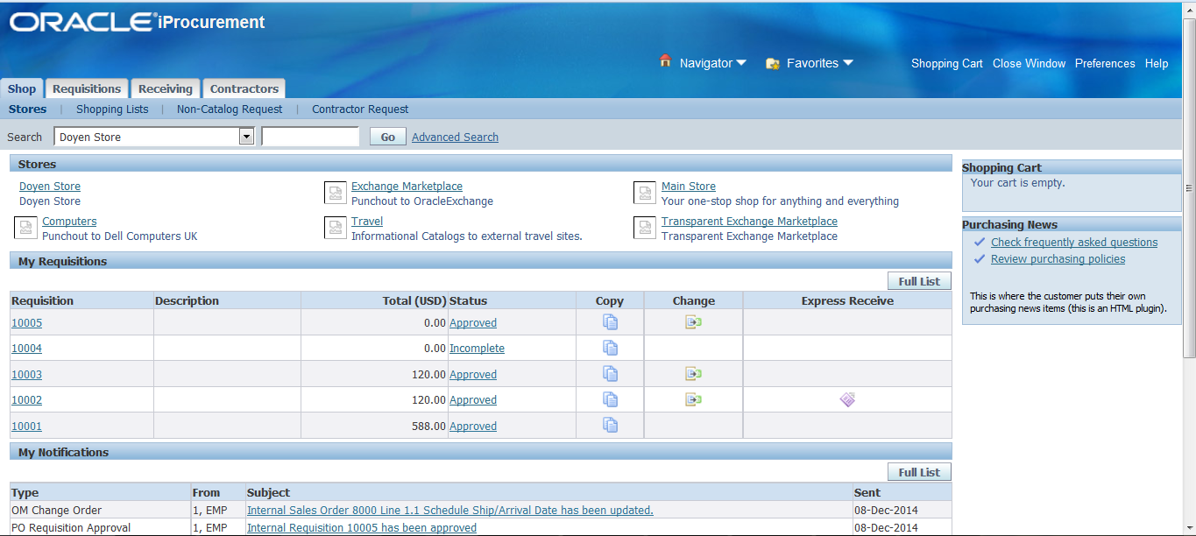Copy requisition 10002 icon
Image resolution: width=1196 pixels, height=536 pixels.
click(x=610, y=399)
